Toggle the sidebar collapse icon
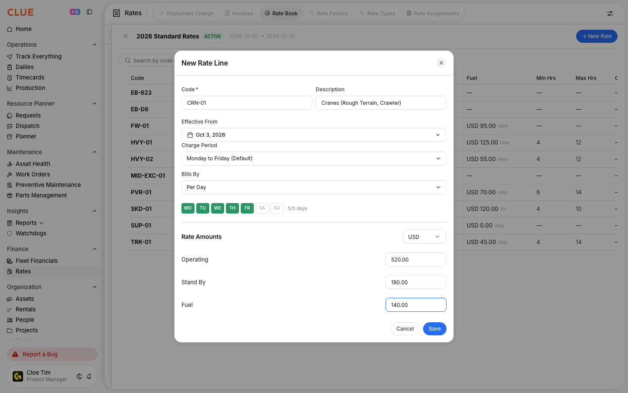The width and height of the screenshot is (628, 393). click(89, 12)
